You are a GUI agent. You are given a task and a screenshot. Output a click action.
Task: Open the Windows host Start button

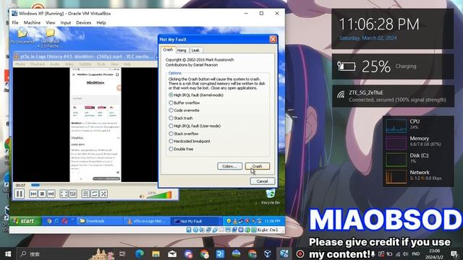[8, 253]
